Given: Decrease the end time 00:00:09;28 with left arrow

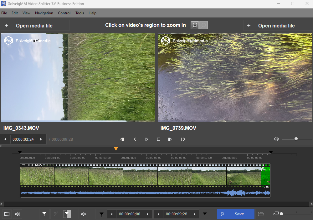Looking at the screenshot, I should pyautogui.click(x=159, y=214).
